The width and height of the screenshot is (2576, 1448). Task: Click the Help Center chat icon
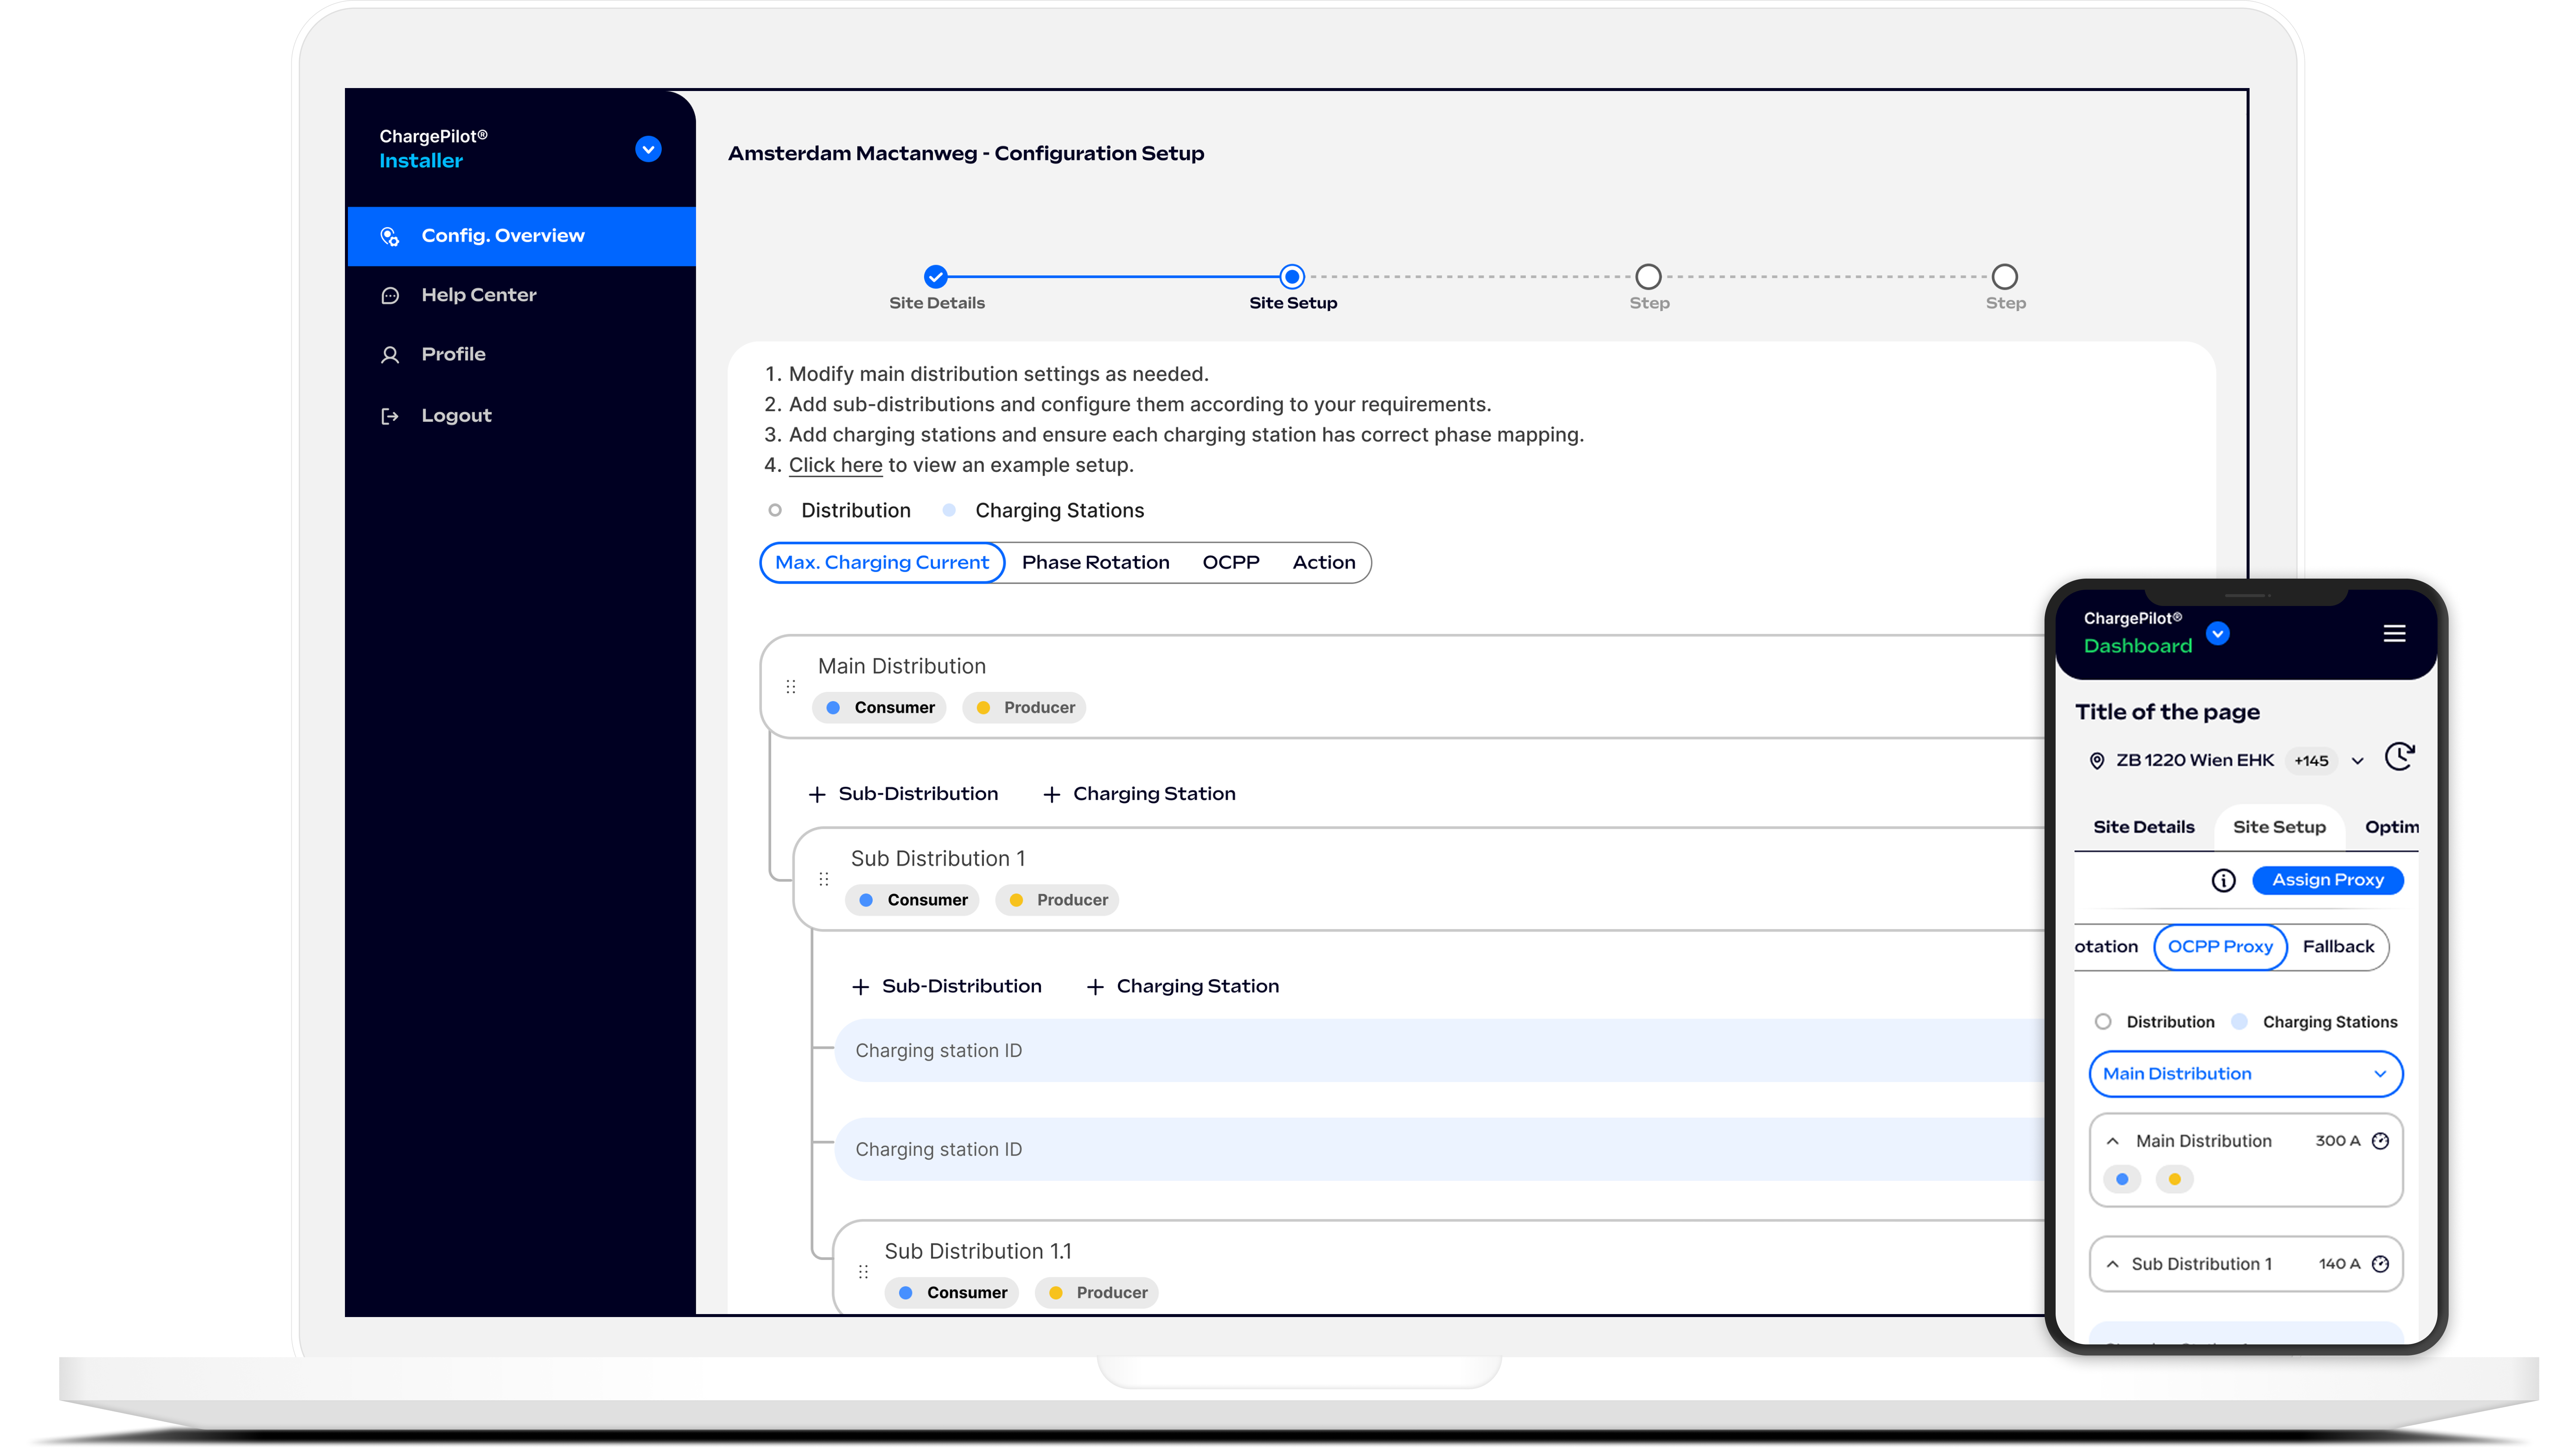390,296
